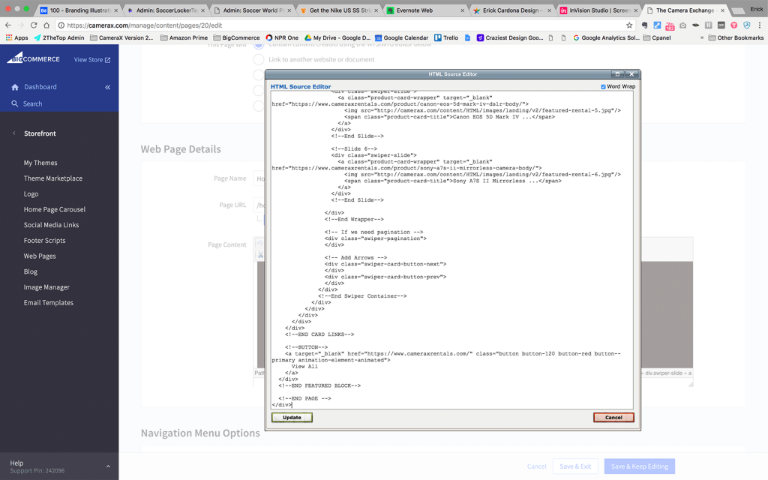Show hidden bookmarks with the double arrow

click(x=702, y=37)
